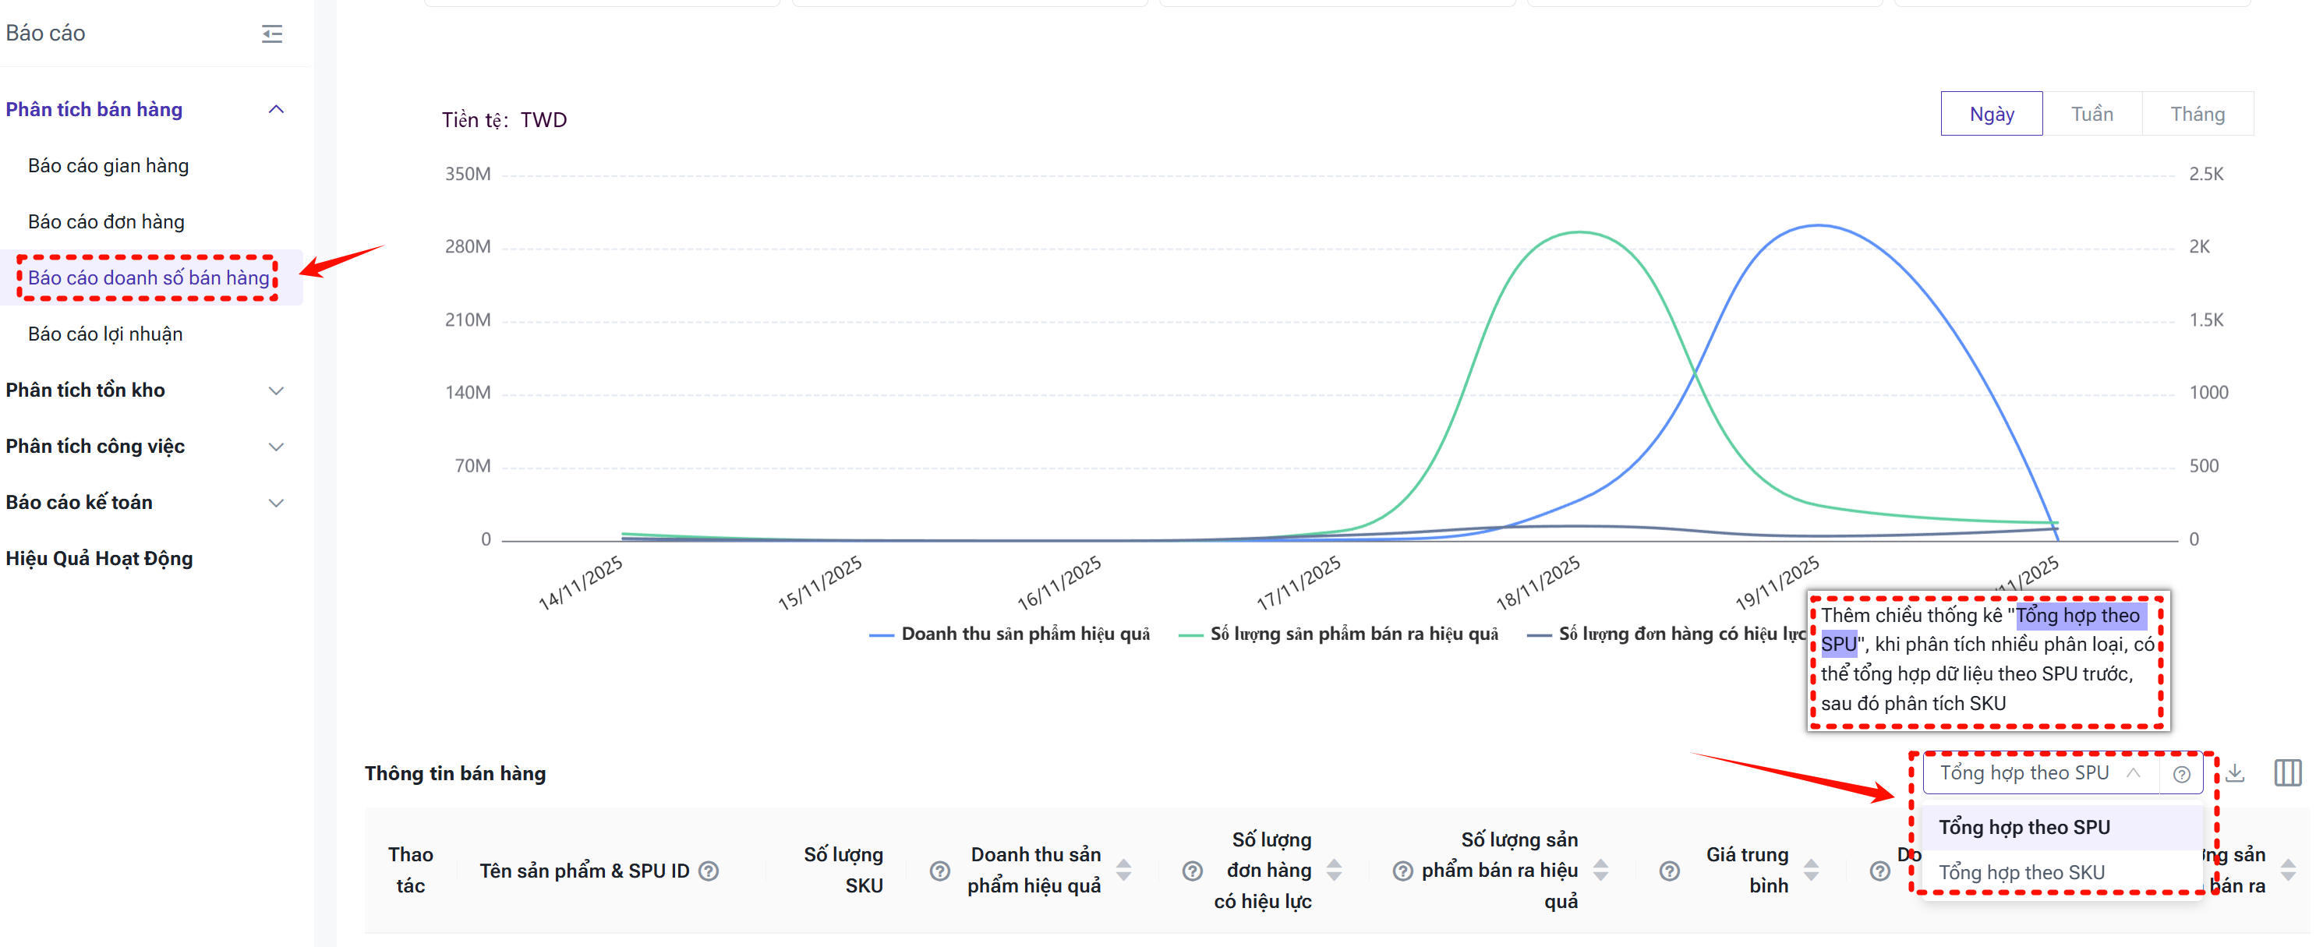Switch chart to Tháng view
Viewport: 2316px width, 947px height.
click(x=2197, y=115)
